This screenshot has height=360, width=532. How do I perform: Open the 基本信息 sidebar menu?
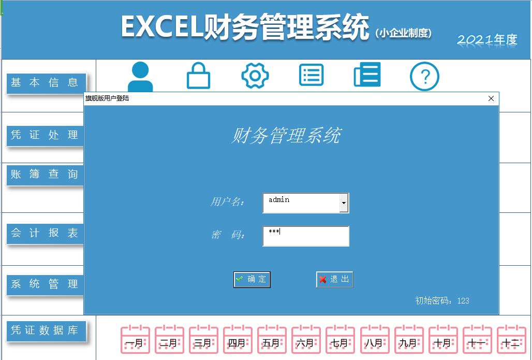[x=46, y=83]
